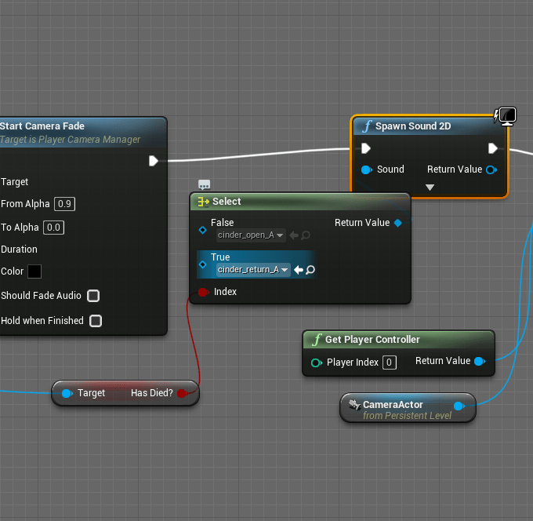Click the Has Died? red output pin
The height and width of the screenshot is (521, 533).
182,393
